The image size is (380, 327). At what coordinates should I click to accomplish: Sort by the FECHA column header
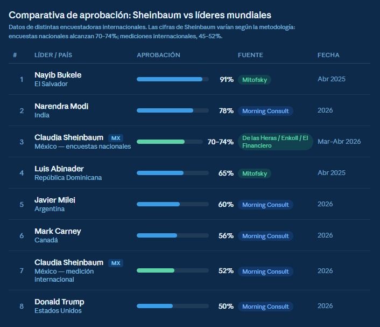[328, 55]
